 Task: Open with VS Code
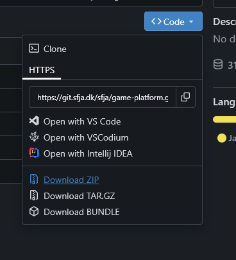click(x=82, y=121)
